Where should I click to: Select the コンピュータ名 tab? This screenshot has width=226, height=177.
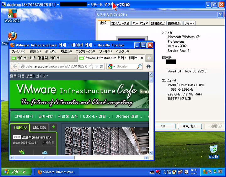pos(120,23)
